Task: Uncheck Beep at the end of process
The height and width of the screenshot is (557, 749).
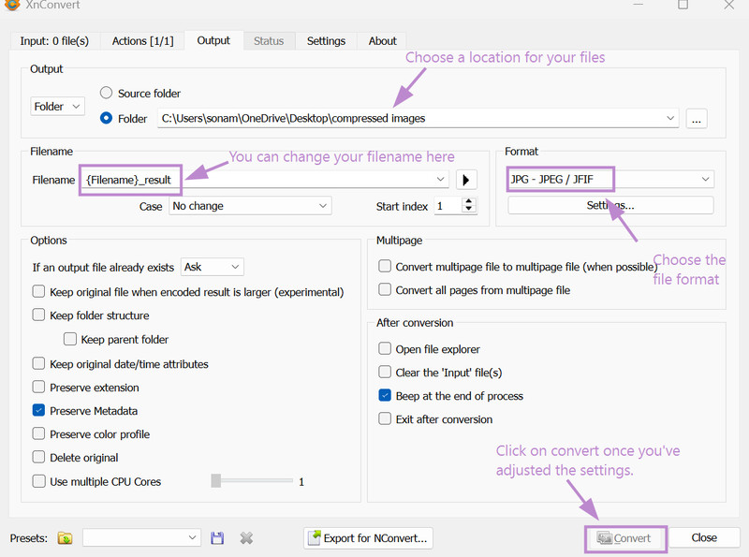Action: coord(385,396)
